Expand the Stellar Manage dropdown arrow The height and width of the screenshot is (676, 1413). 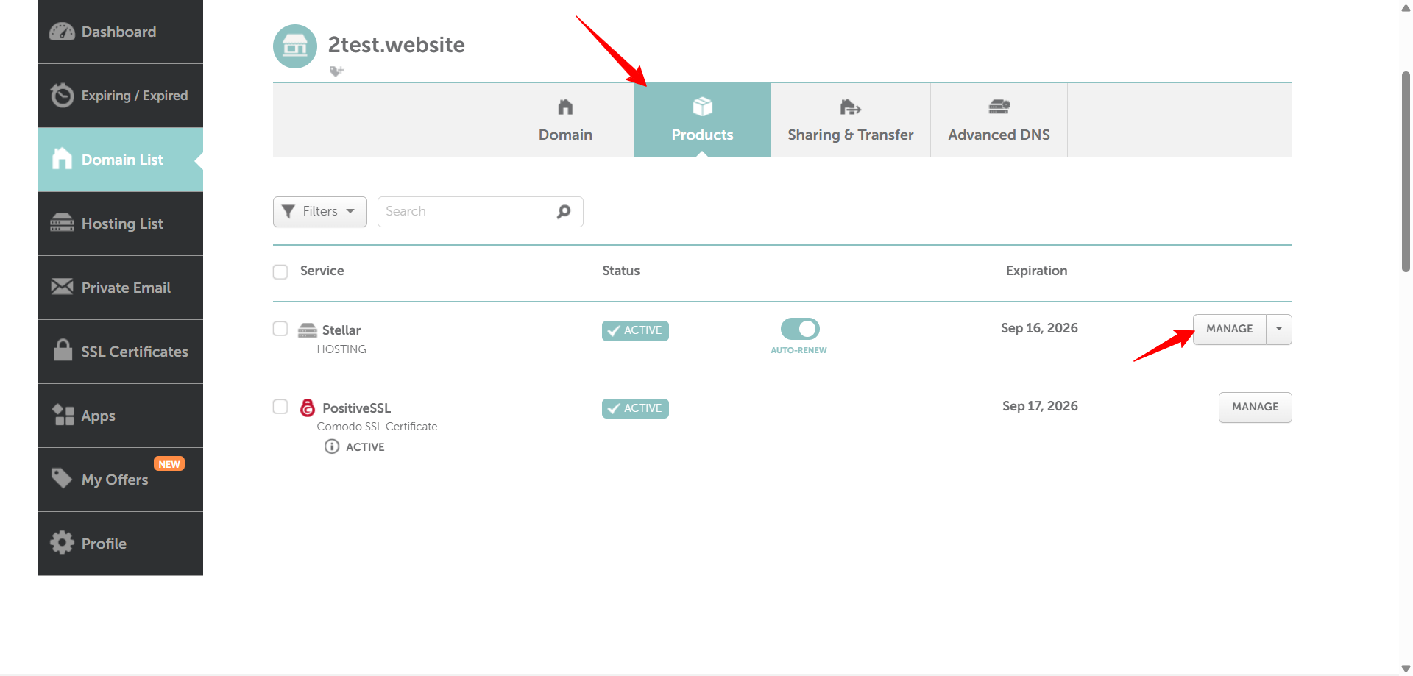(1279, 329)
